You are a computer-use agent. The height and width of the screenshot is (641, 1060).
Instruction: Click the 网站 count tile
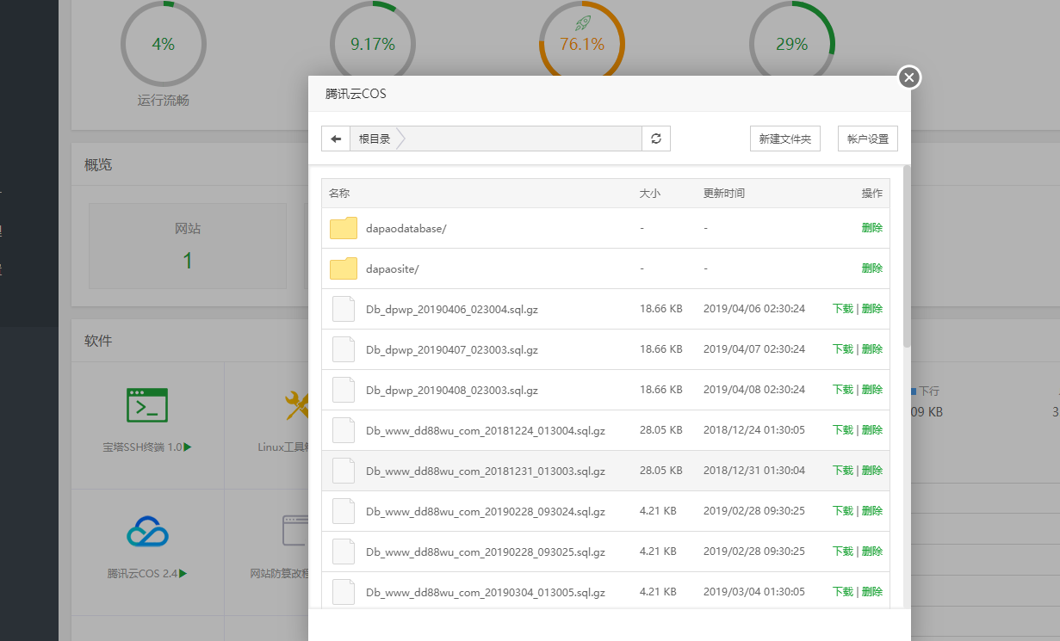point(188,246)
